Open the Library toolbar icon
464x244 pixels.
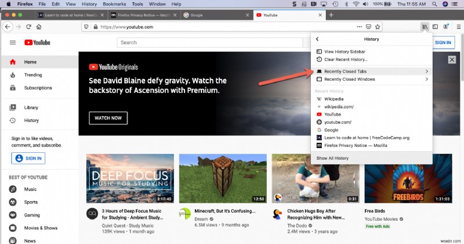coord(425,27)
